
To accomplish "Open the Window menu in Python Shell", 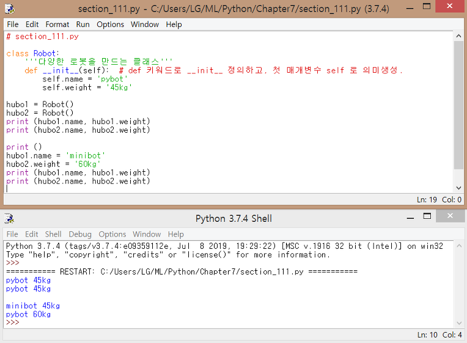I will [x=147, y=234].
